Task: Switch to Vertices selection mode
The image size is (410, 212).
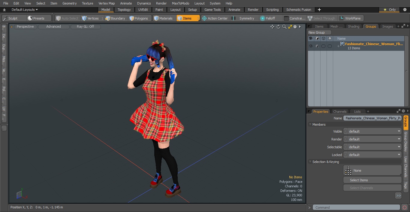Action: point(92,18)
